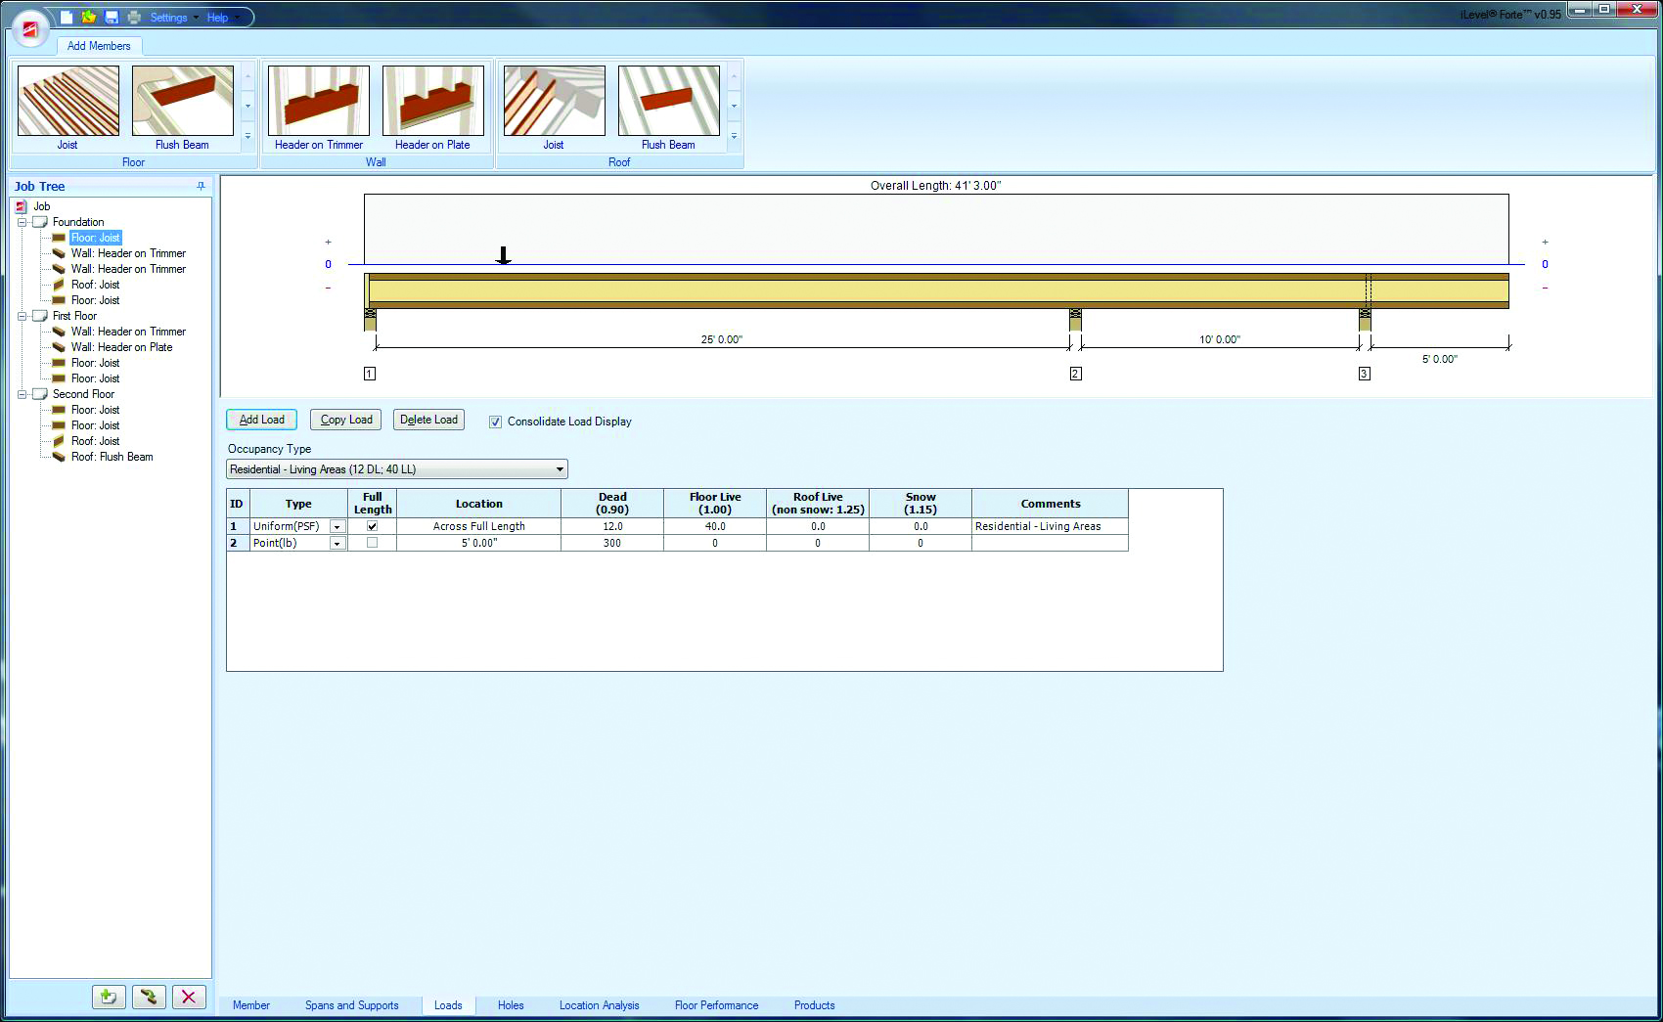
Task: Switch to the Floor Performance tab
Action: (717, 1005)
